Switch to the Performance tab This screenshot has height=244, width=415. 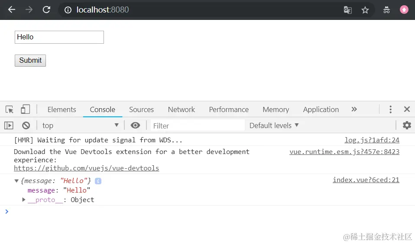[x=229, y=109]
